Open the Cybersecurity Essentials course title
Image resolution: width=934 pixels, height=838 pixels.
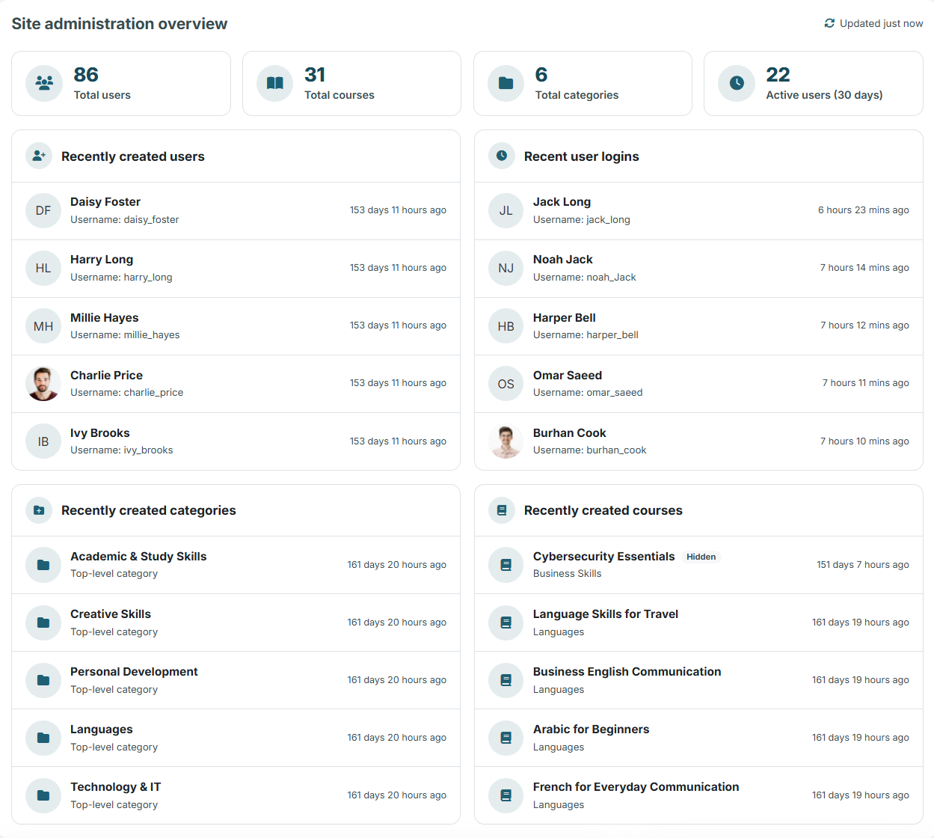(x=603, y=557)
